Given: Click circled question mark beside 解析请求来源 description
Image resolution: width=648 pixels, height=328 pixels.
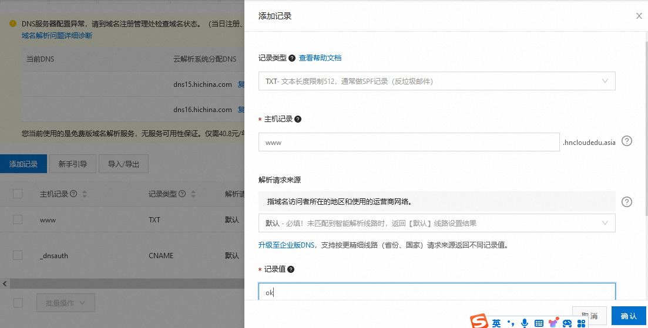Looking at the screenshot, I should click(627, 202).
